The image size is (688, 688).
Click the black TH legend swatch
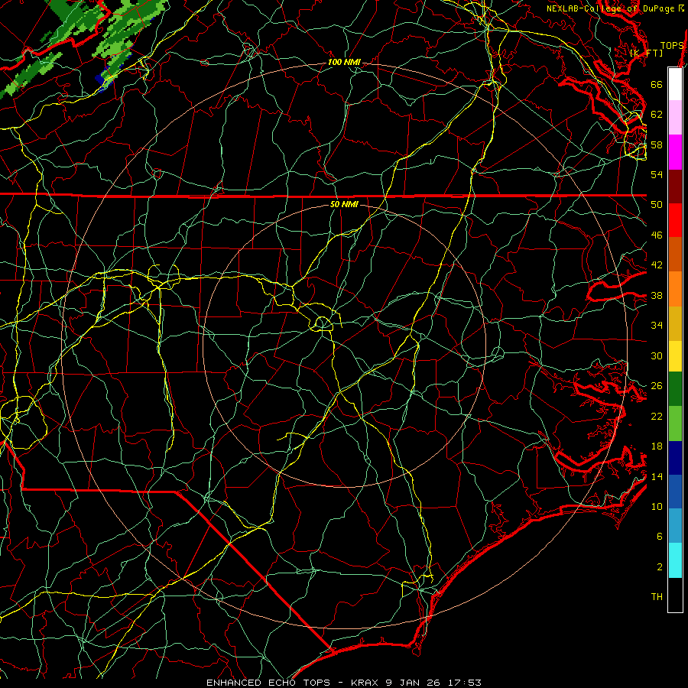pos(675,595)
